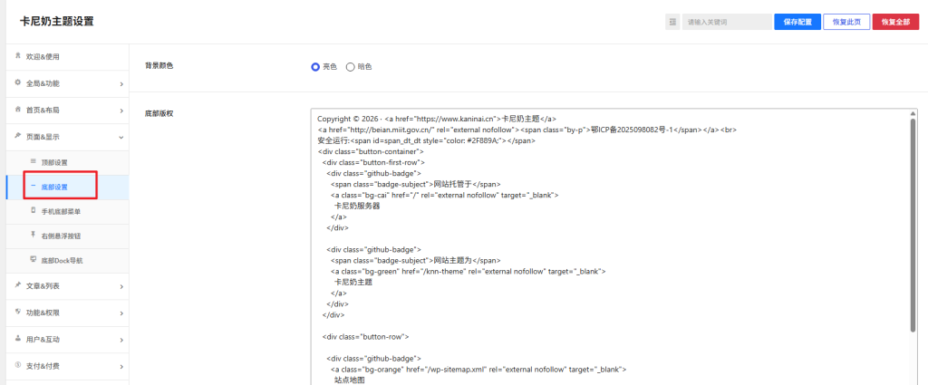Click the 顶部设置 submenu icon
The image size is (928, 385).
coord(34,161)
